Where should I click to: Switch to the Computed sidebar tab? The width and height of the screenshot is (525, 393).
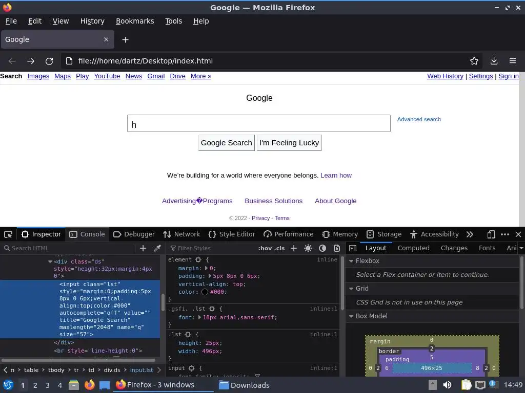414,248
